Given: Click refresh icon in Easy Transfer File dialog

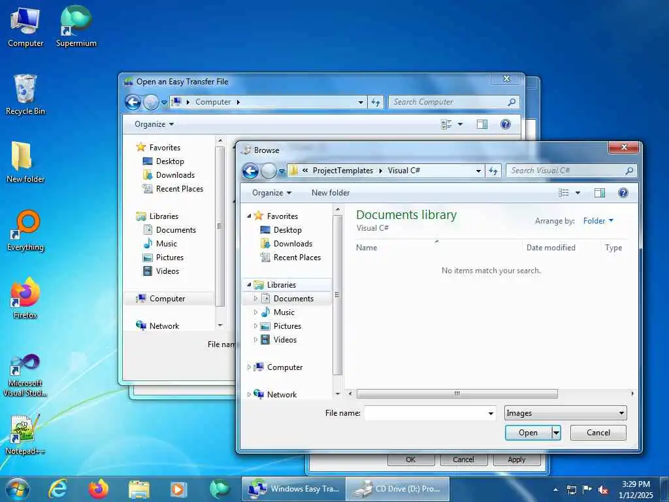Looking at the screenshot, I should 376,102.
